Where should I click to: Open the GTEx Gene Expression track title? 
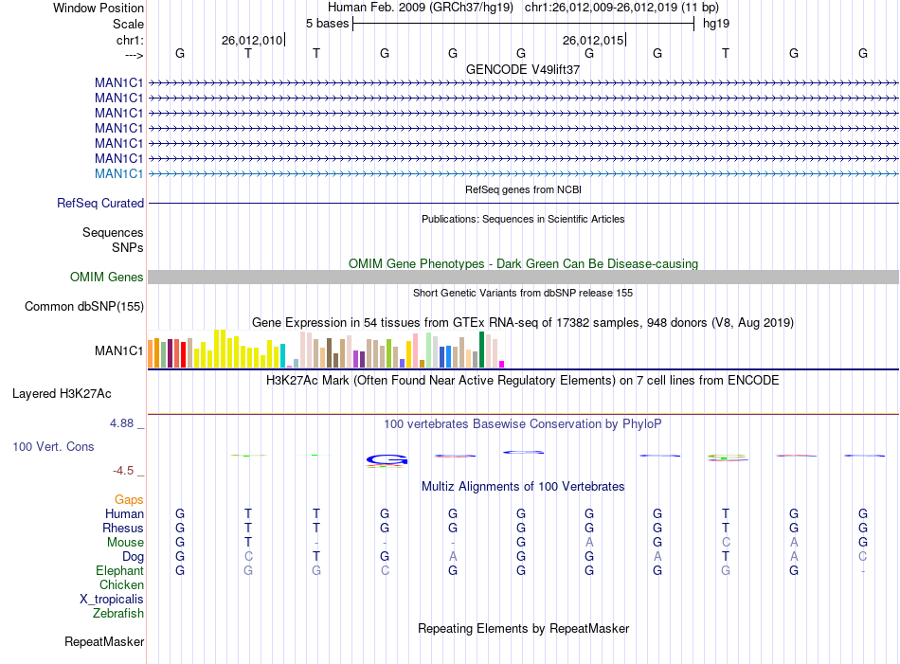pyautogui.click(x=523, y=323)
